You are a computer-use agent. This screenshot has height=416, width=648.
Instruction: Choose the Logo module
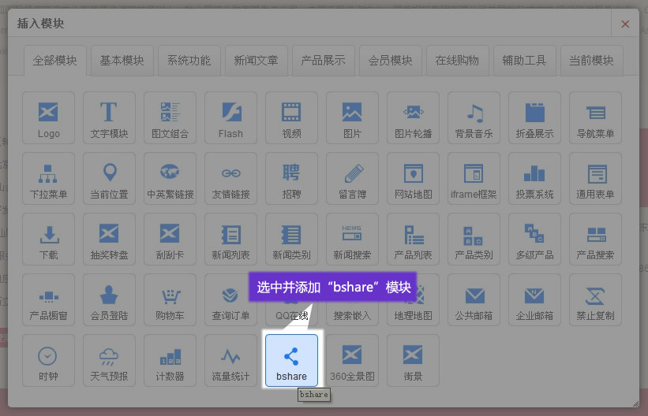tap(49, 117)
